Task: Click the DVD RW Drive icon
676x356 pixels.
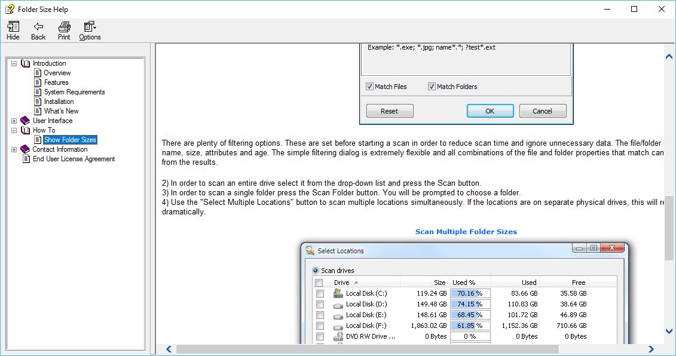Action: [338, 336]
